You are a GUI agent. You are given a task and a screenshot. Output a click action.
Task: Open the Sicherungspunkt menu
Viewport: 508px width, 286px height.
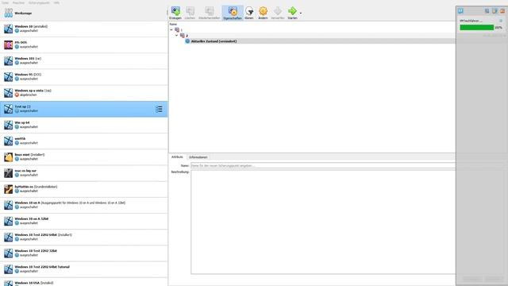click(x=39, y=2)
